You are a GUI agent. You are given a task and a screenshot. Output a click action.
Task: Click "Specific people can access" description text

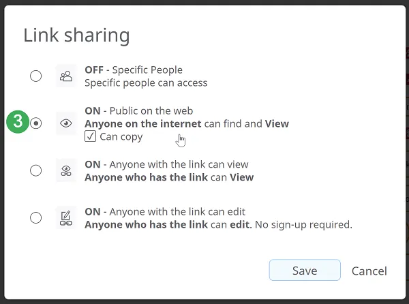146,83
